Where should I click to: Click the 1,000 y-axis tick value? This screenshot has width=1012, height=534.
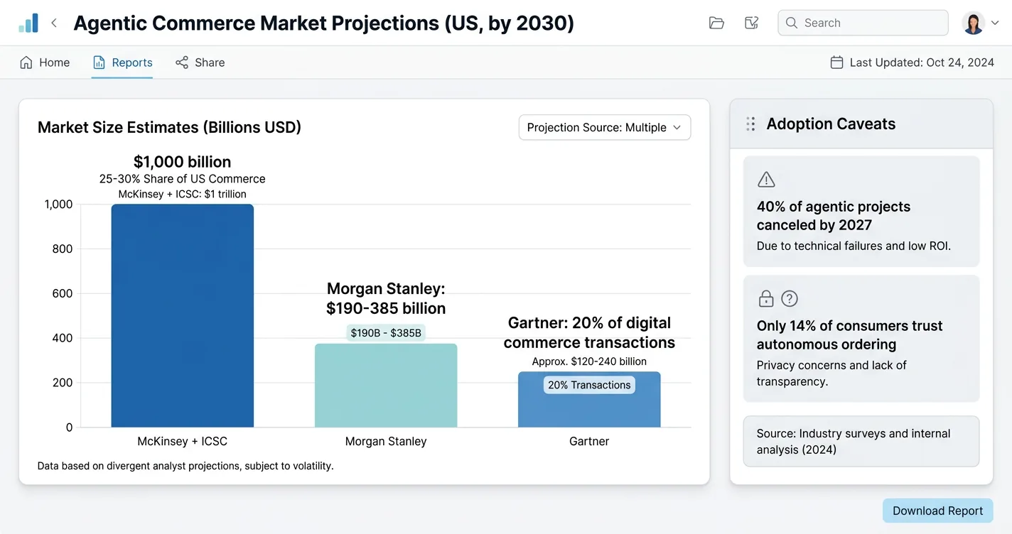click(58, 205)
